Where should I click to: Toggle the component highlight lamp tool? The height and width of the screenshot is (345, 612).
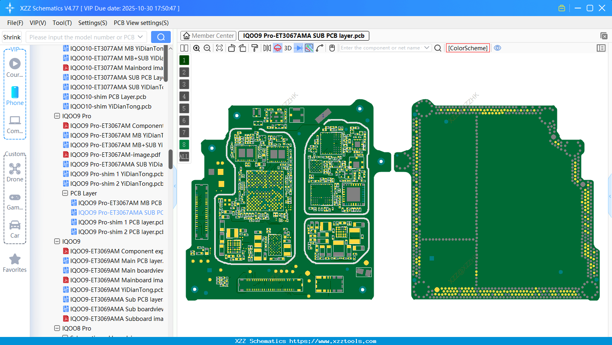[277, 48]
